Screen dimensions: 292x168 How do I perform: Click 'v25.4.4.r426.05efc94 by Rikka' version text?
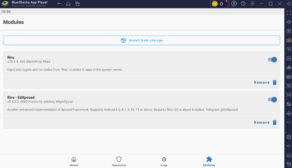[29, 62]
